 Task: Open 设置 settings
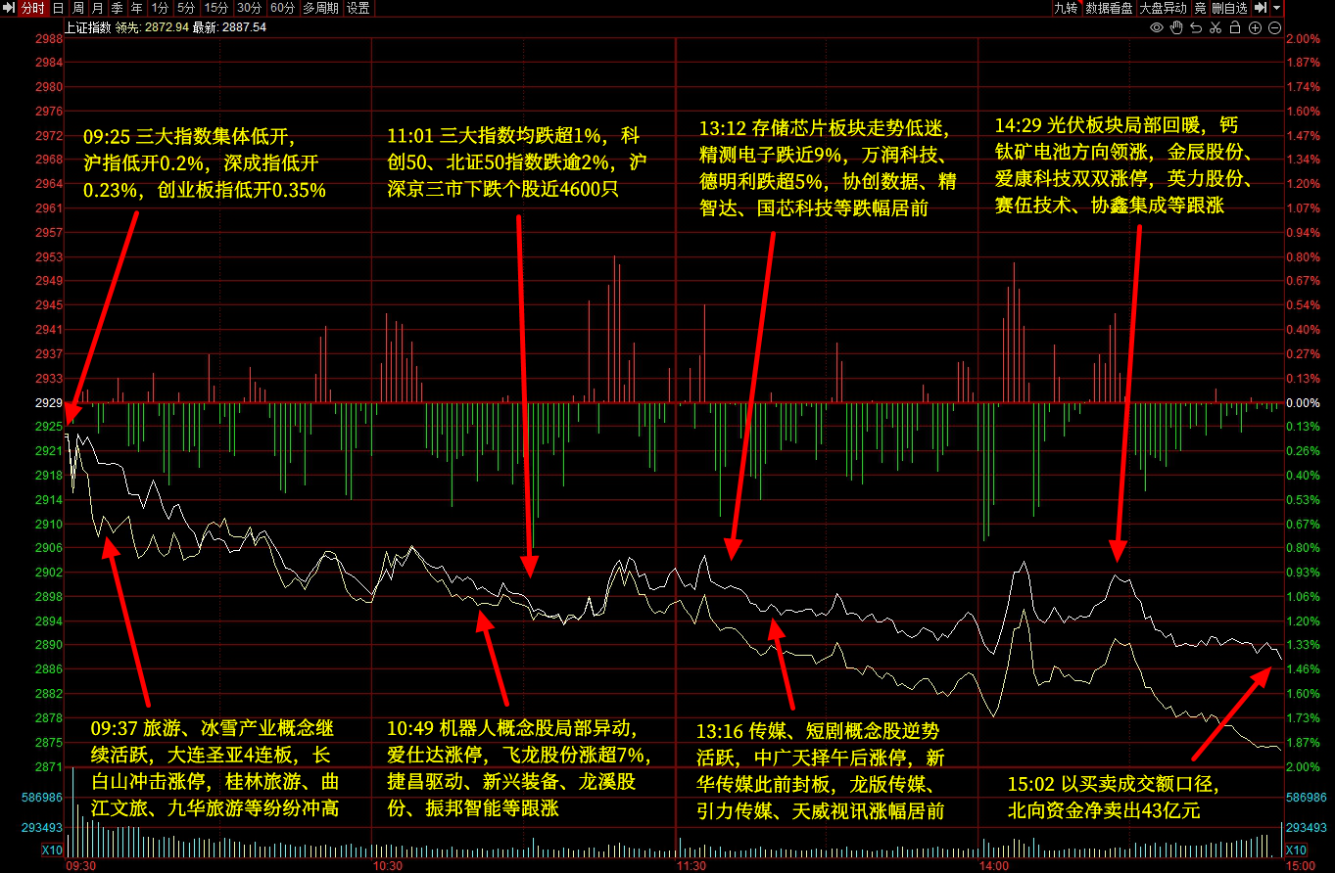358,8
